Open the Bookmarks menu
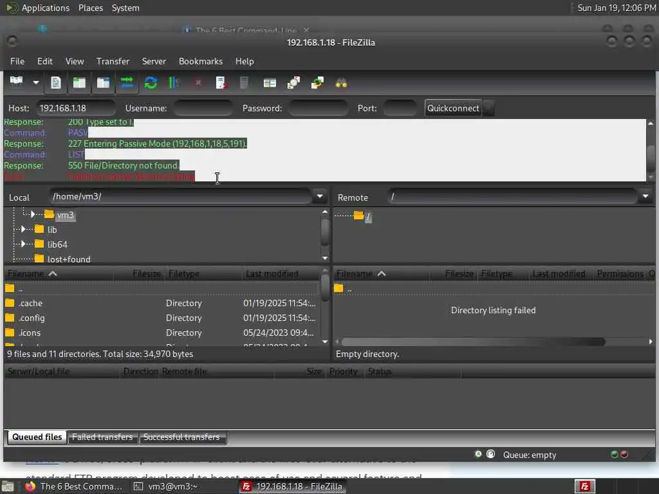Image resolution: width=659 pixels, height=494 pixels. click(x=201, y=61)
